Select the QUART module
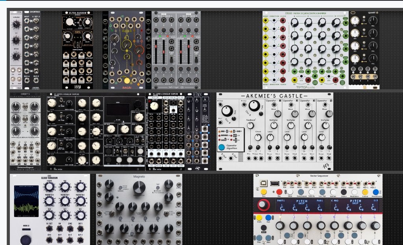The height and width of the screenshot is (245, 403). click(364, 50)
